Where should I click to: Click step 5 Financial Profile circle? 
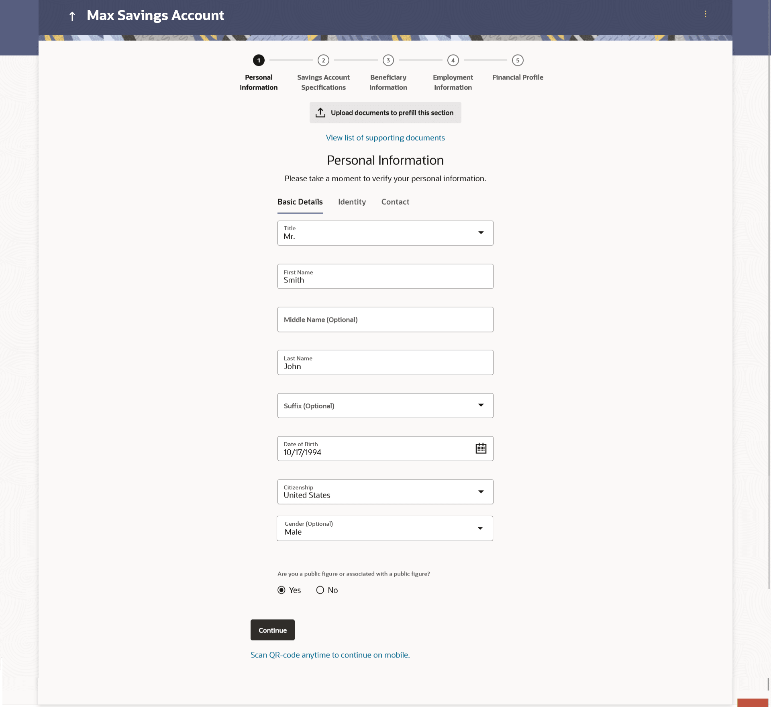pyautogui.click(x=517, y=60)
